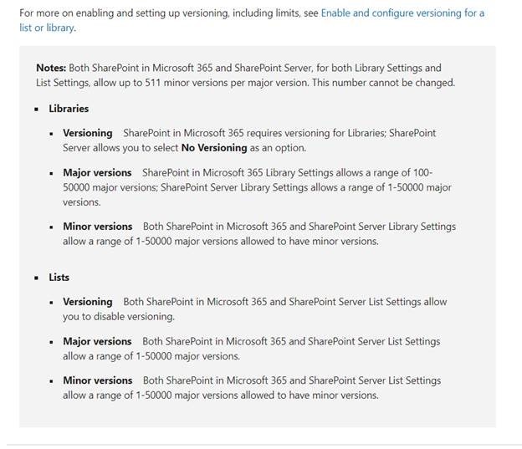
Task: Click 'Major versions' heading under Lists
Action: point(97,341)
